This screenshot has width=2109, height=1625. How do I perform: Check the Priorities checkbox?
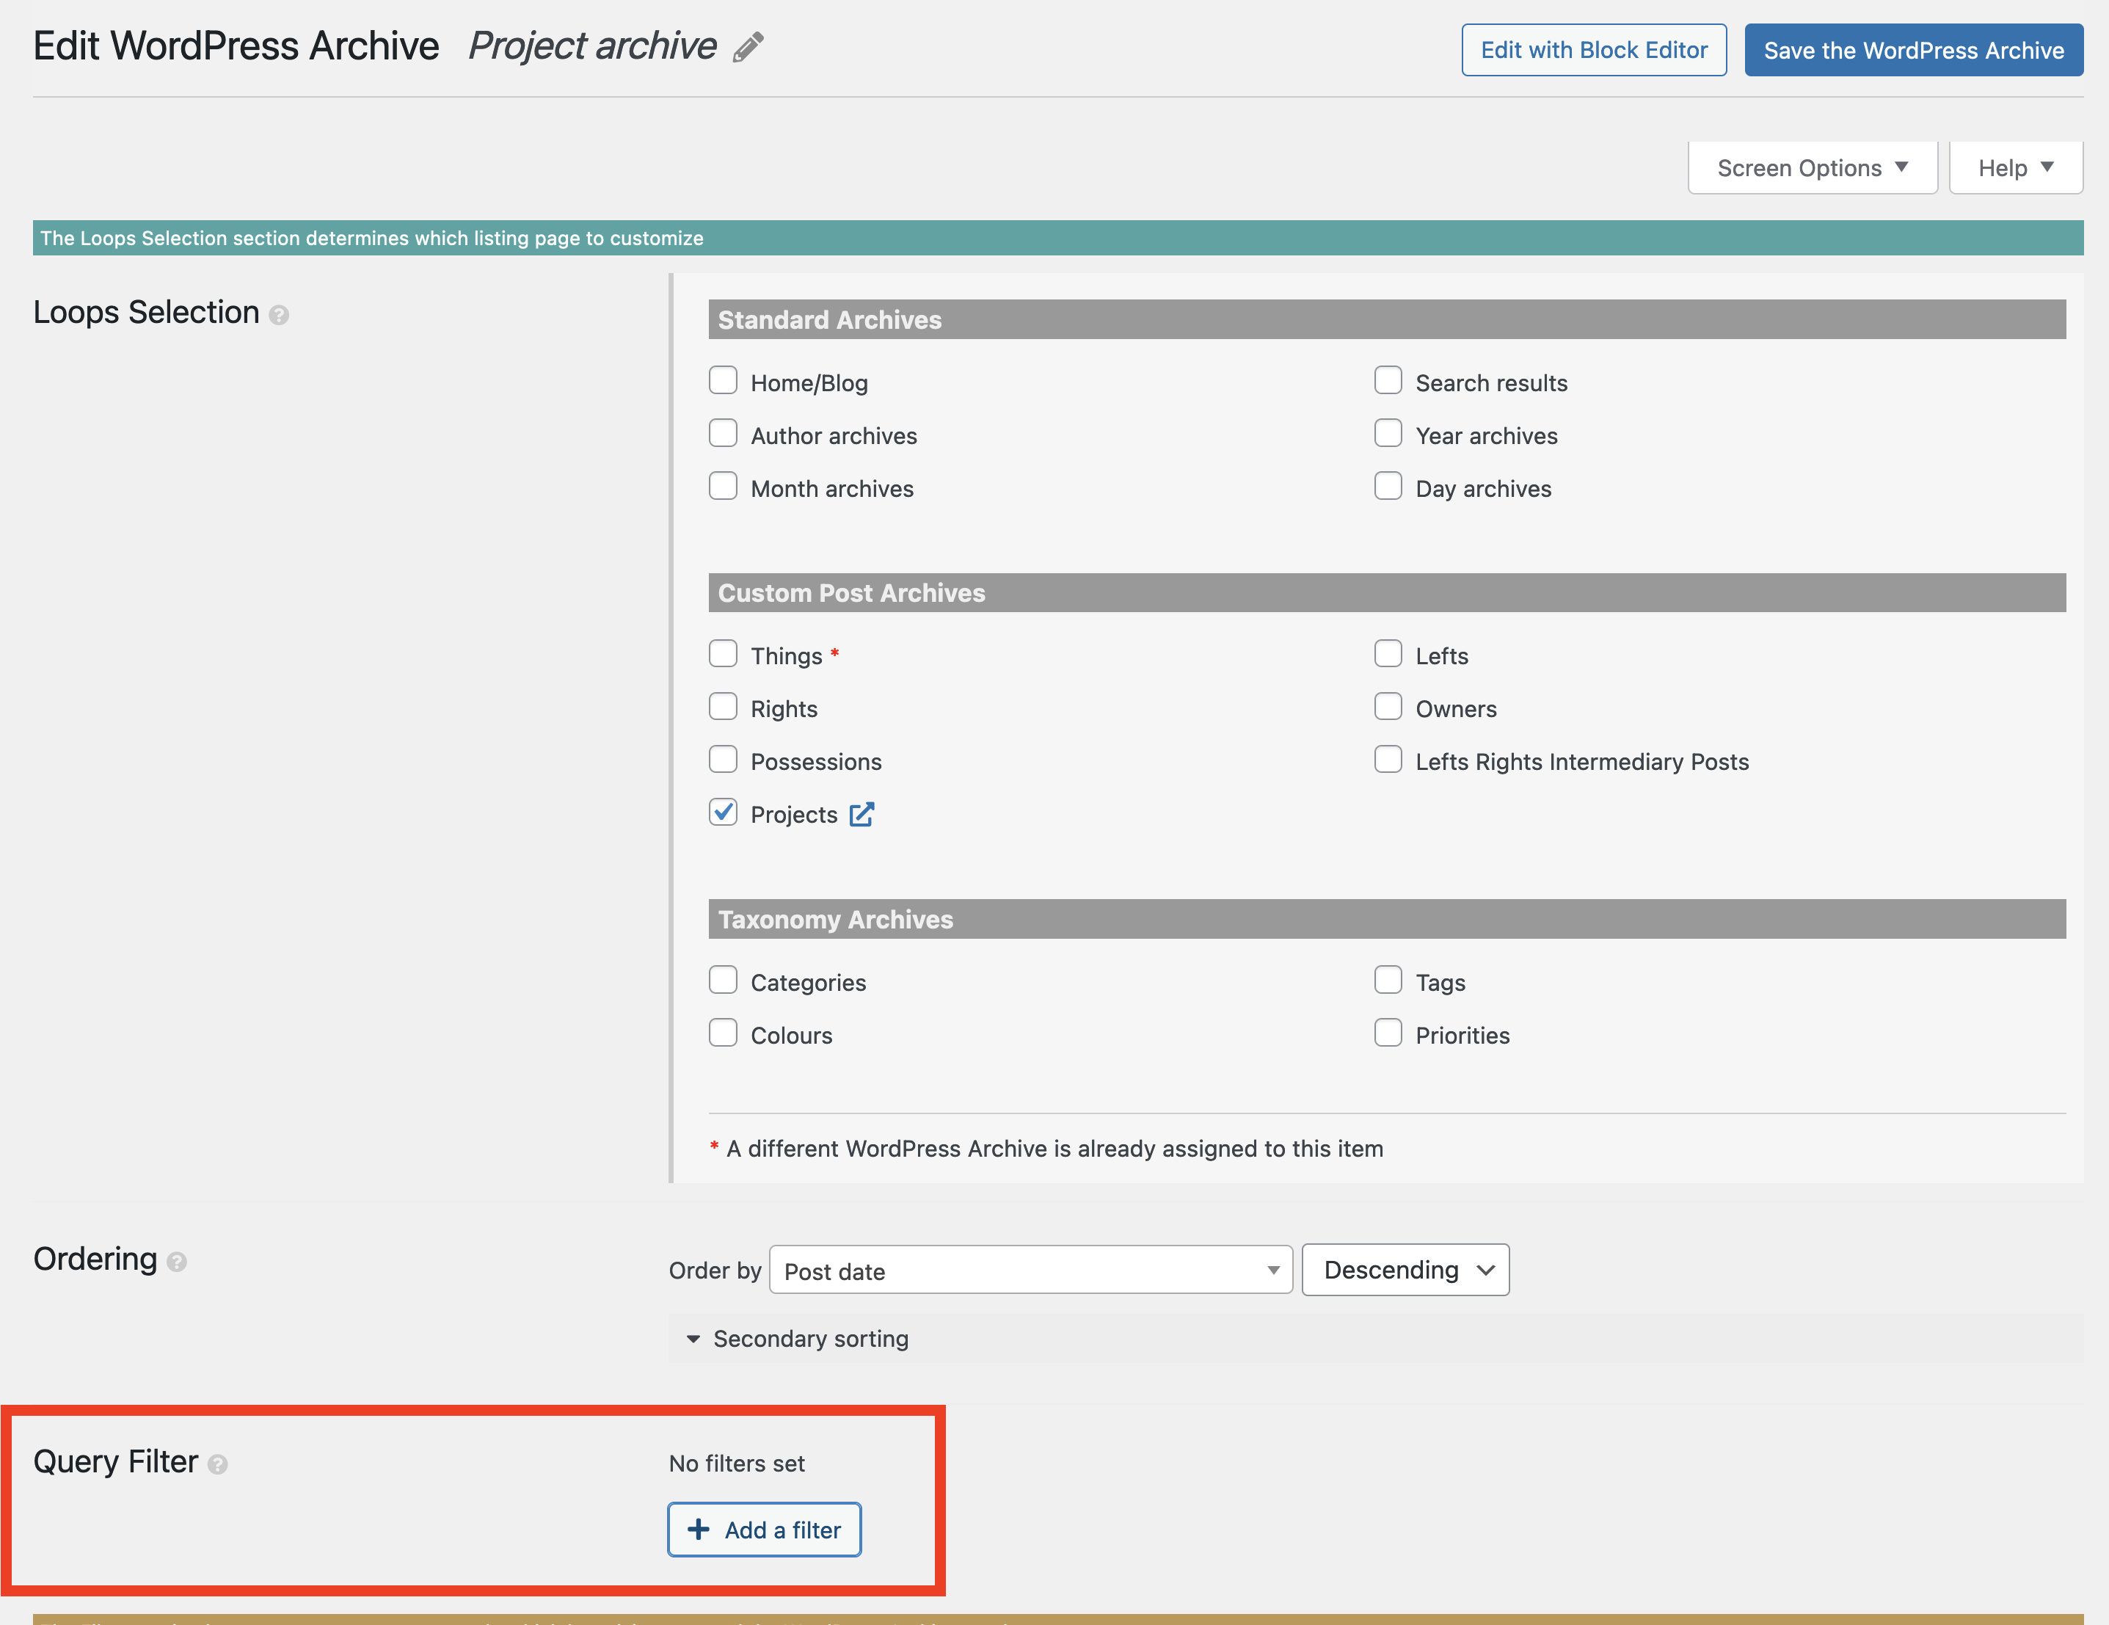pos(1388,1033)
